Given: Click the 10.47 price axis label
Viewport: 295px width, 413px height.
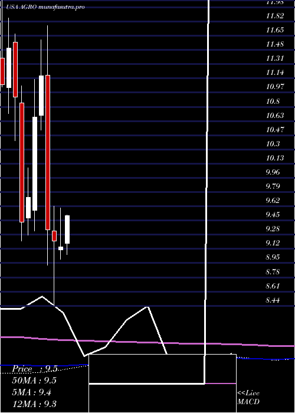Looking at the screenshot, I should coord(275,130).
